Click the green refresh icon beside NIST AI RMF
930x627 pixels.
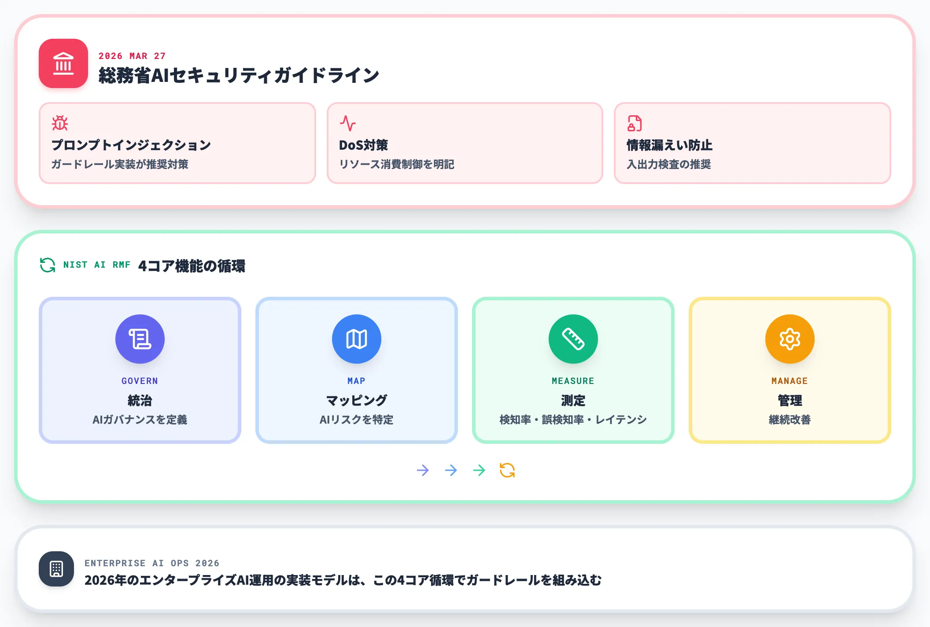pyautogui.click(x=48, y=265)
